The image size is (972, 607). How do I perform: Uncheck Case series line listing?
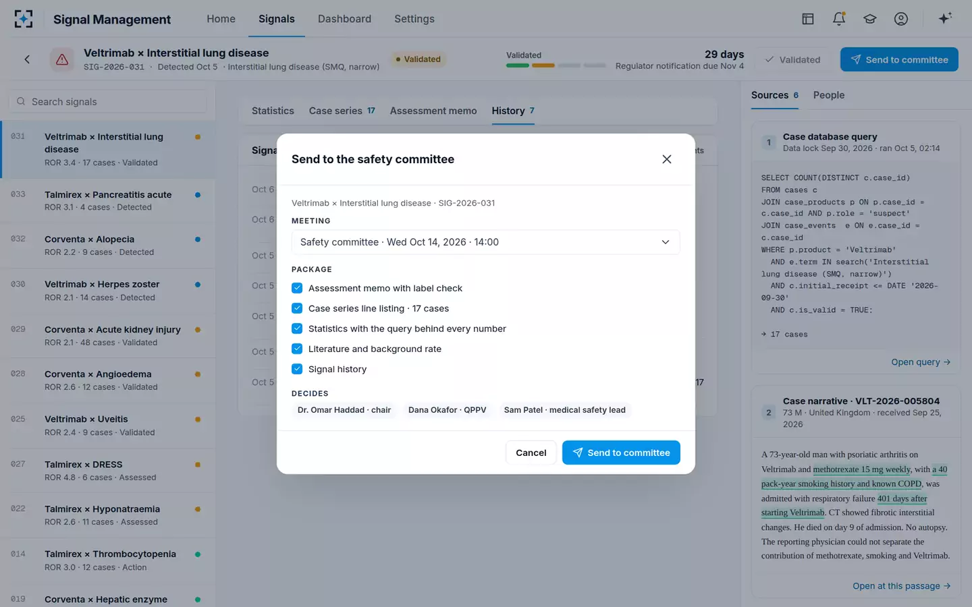297,308
